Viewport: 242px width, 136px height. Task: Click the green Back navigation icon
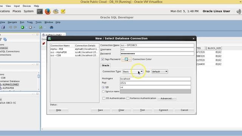(x=23, y=28)
